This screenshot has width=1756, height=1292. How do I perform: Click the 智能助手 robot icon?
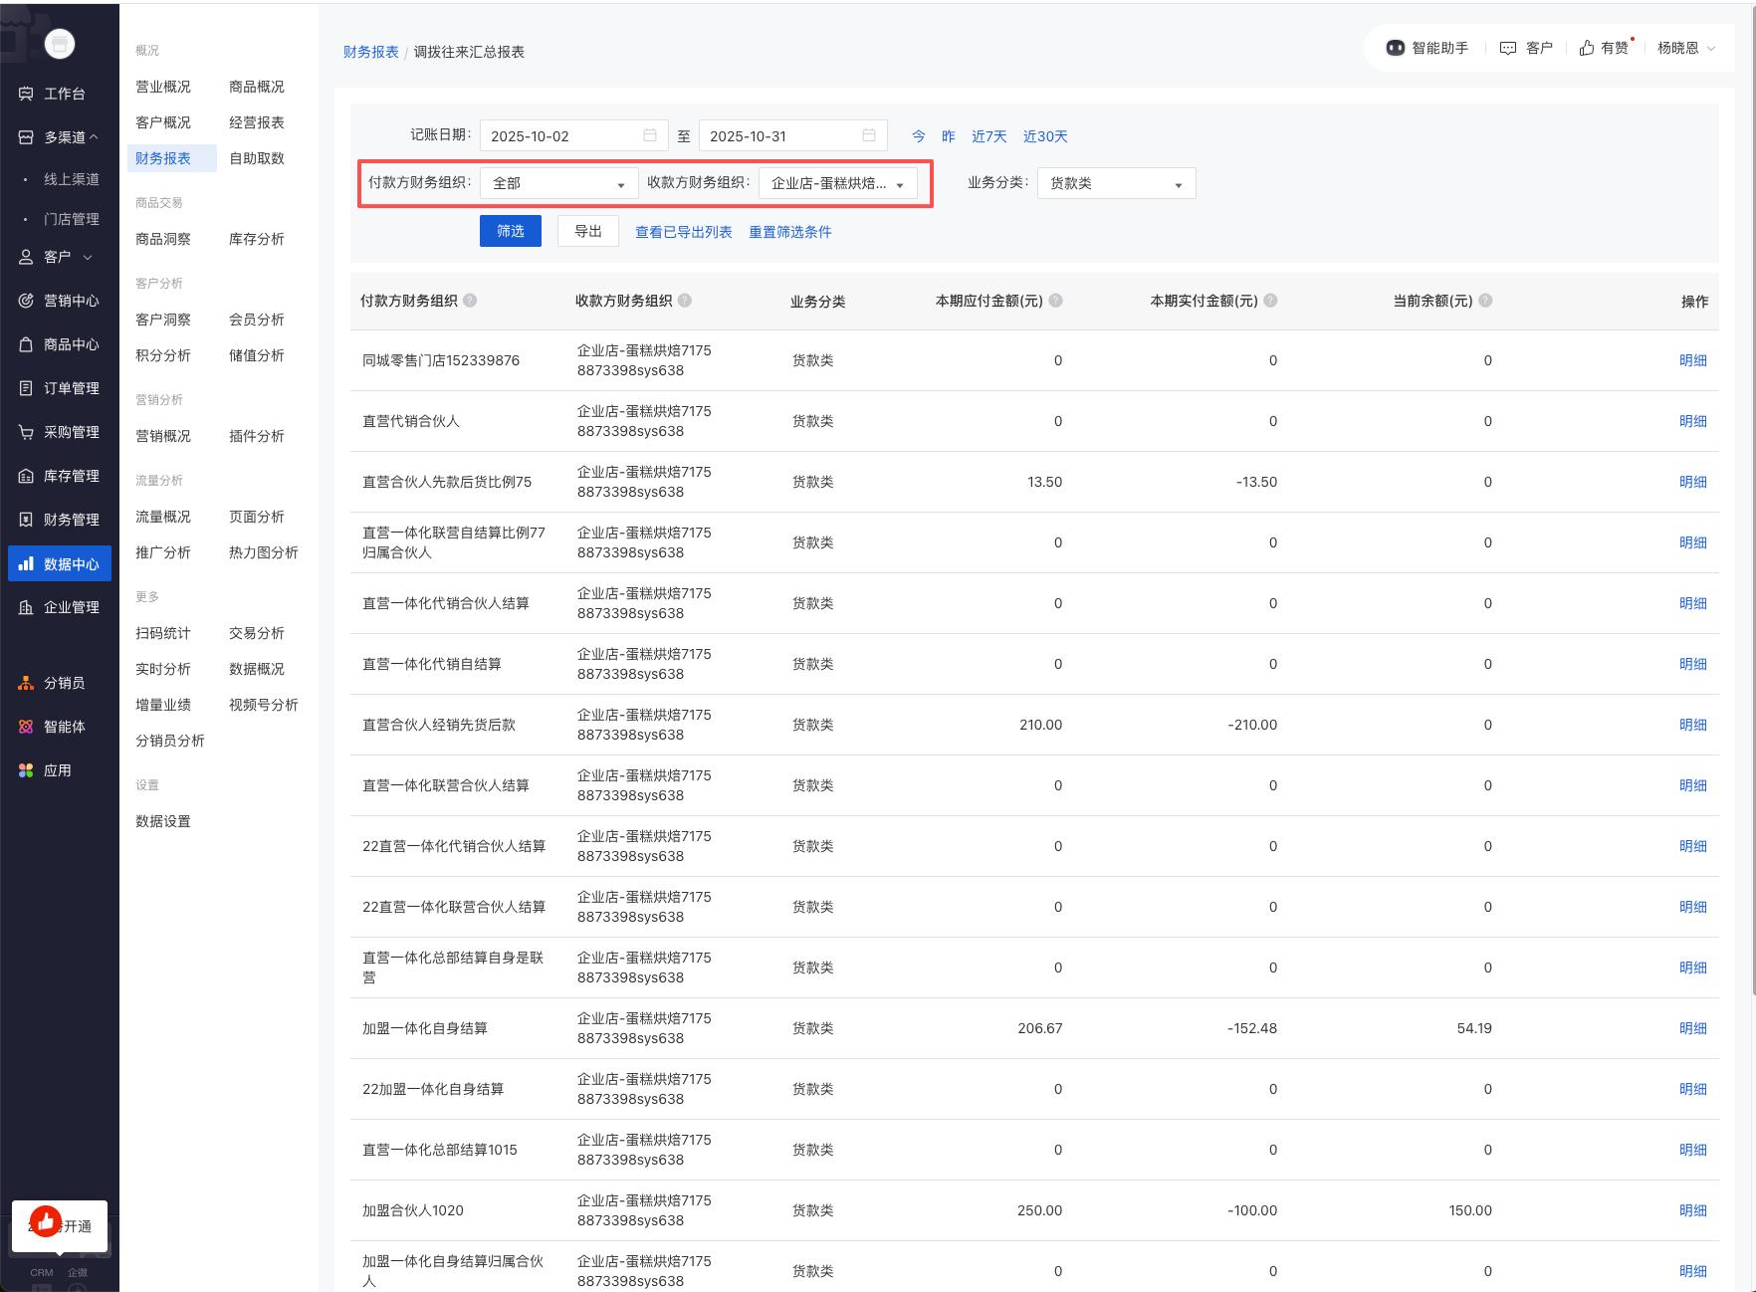pos(1395,48)
